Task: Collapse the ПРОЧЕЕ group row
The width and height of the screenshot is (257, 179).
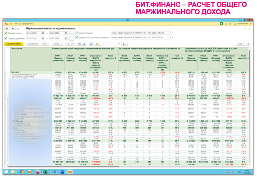Action: (x=6, y=72)
